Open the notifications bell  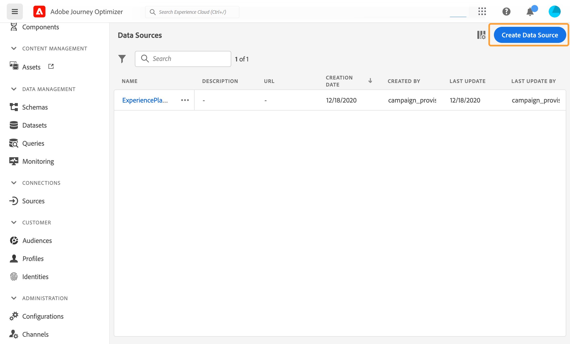pos(530,12)
